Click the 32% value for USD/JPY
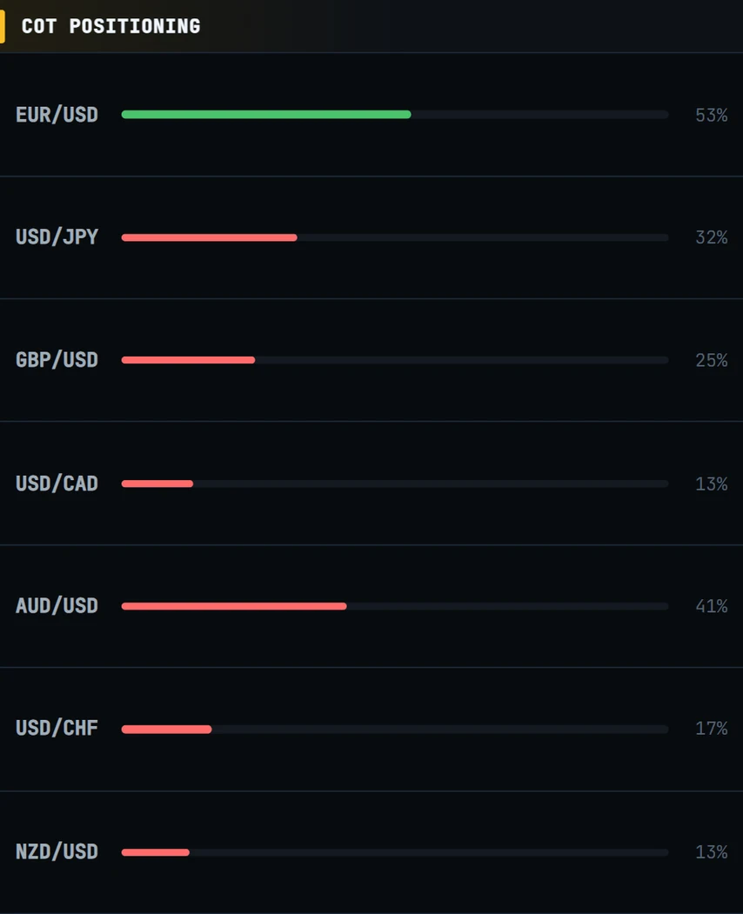The width and height of the screenshot is (743, 914). pyautogui.click(x=712, y=237)
